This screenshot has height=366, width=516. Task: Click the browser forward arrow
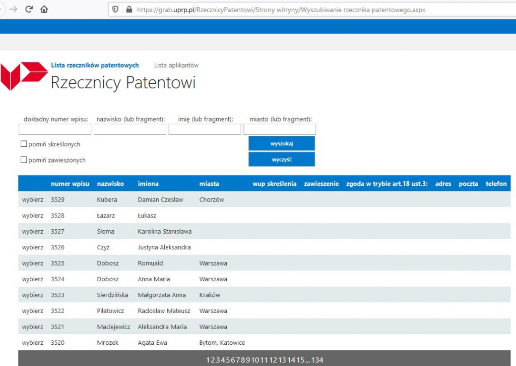[x=14, y=9]
